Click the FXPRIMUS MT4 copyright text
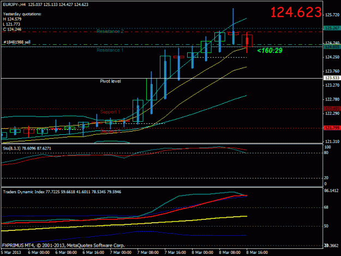 [x=63, y=246]
